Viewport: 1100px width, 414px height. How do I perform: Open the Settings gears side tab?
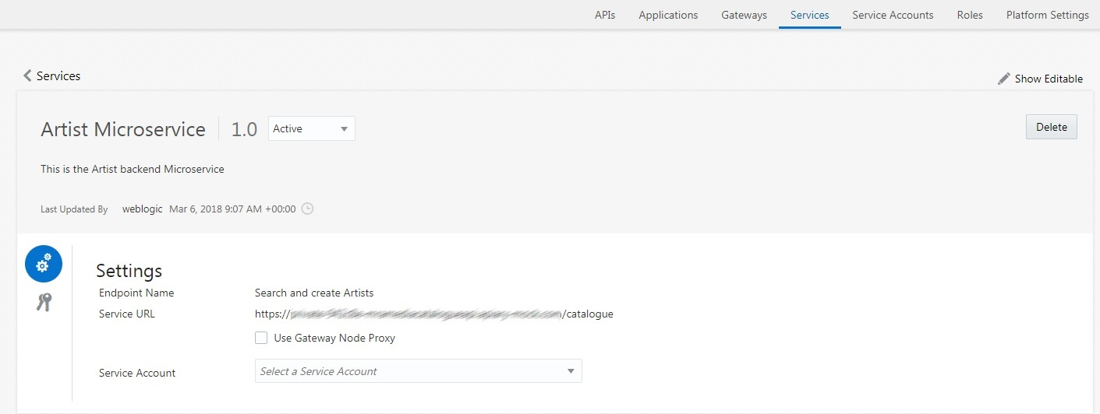tap(44, 264)
